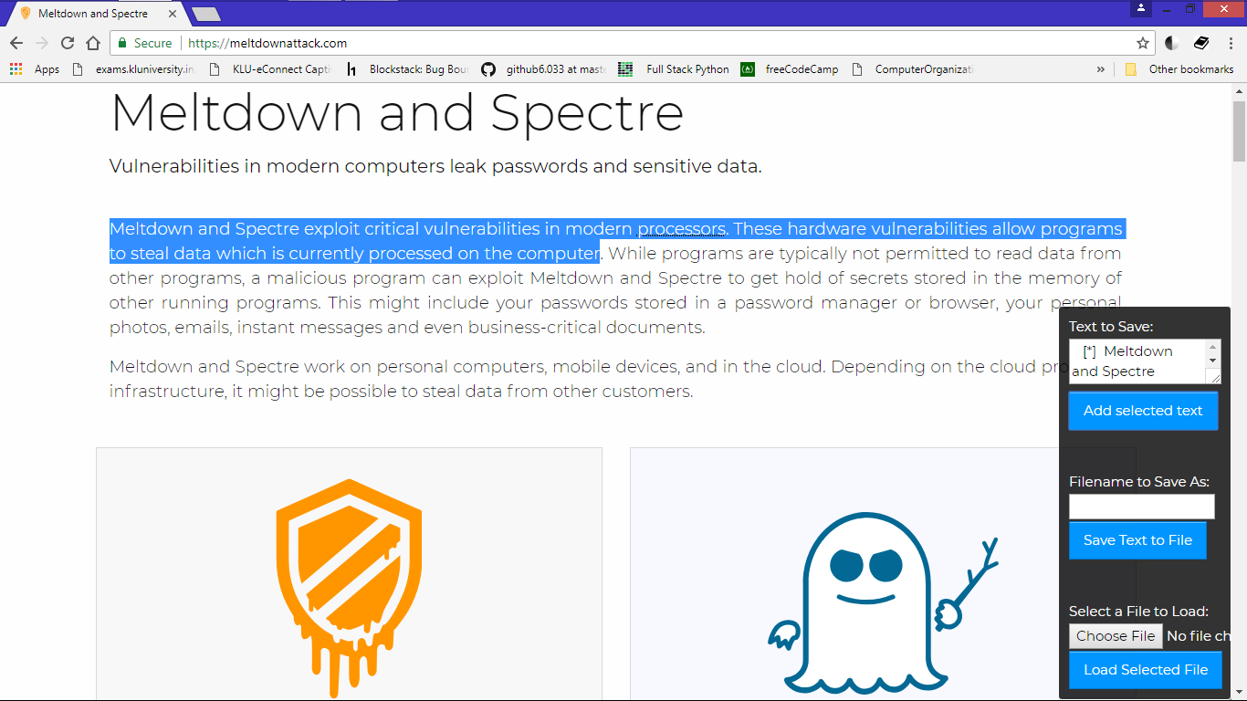
Task: Click the page vertical scrollbar thumb
Action: coord(1239,131)
